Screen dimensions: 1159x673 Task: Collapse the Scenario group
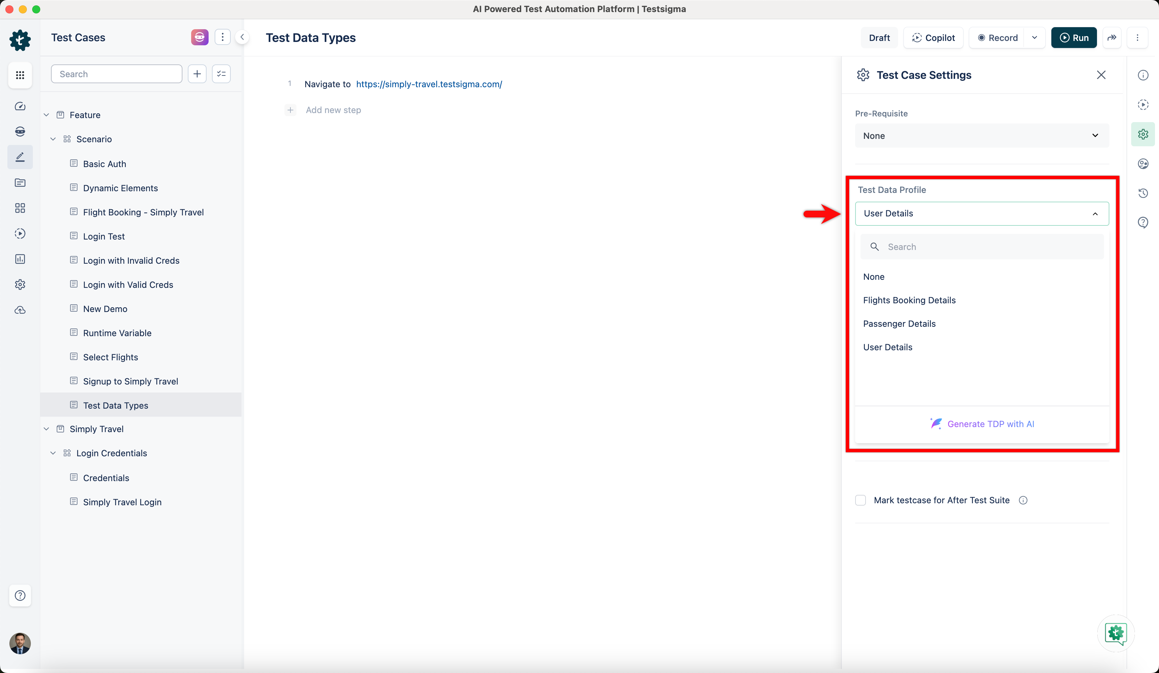coord(53,139)
